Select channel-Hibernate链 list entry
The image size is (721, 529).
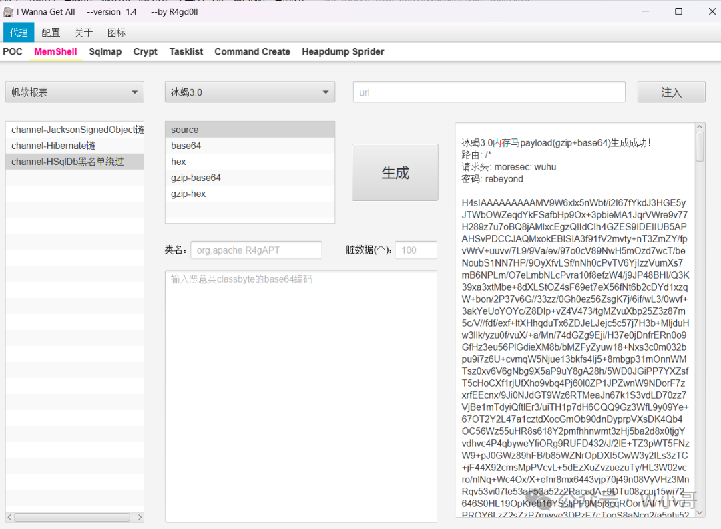click(x=75, y=146)
